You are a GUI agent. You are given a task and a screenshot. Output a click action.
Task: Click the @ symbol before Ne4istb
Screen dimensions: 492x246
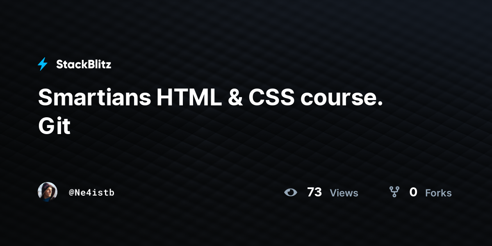coord(71,192)
